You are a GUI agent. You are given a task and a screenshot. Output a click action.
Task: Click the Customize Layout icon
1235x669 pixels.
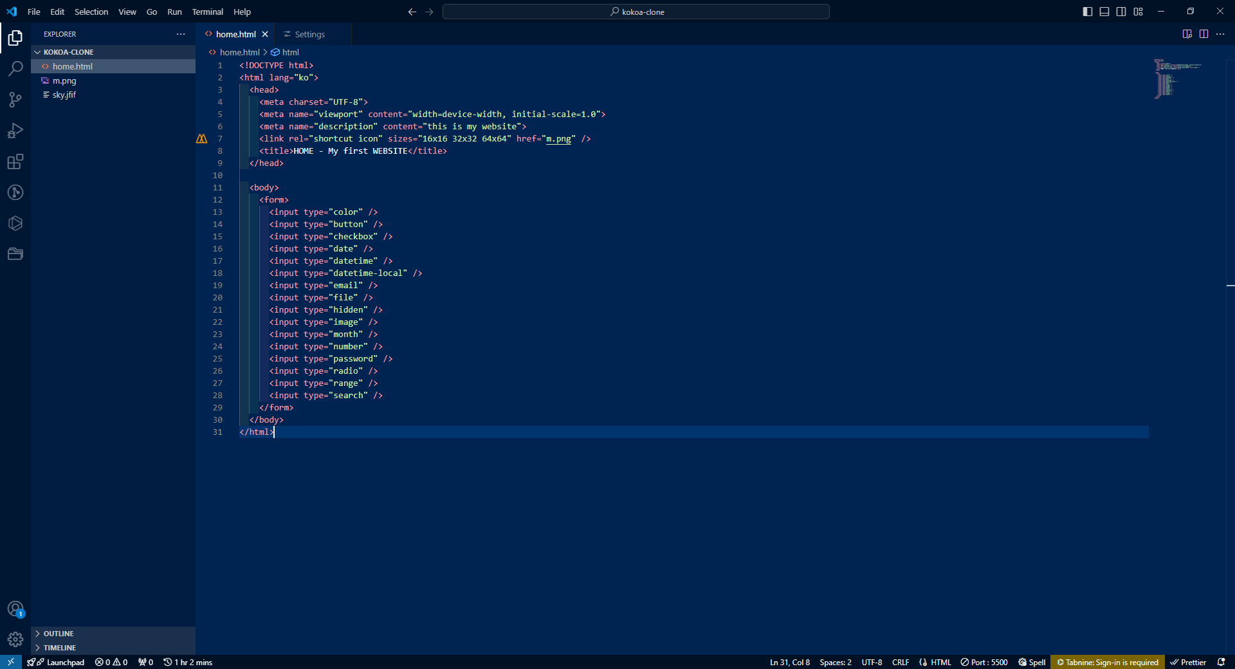pyautogui.click(x=1139, y=12)
